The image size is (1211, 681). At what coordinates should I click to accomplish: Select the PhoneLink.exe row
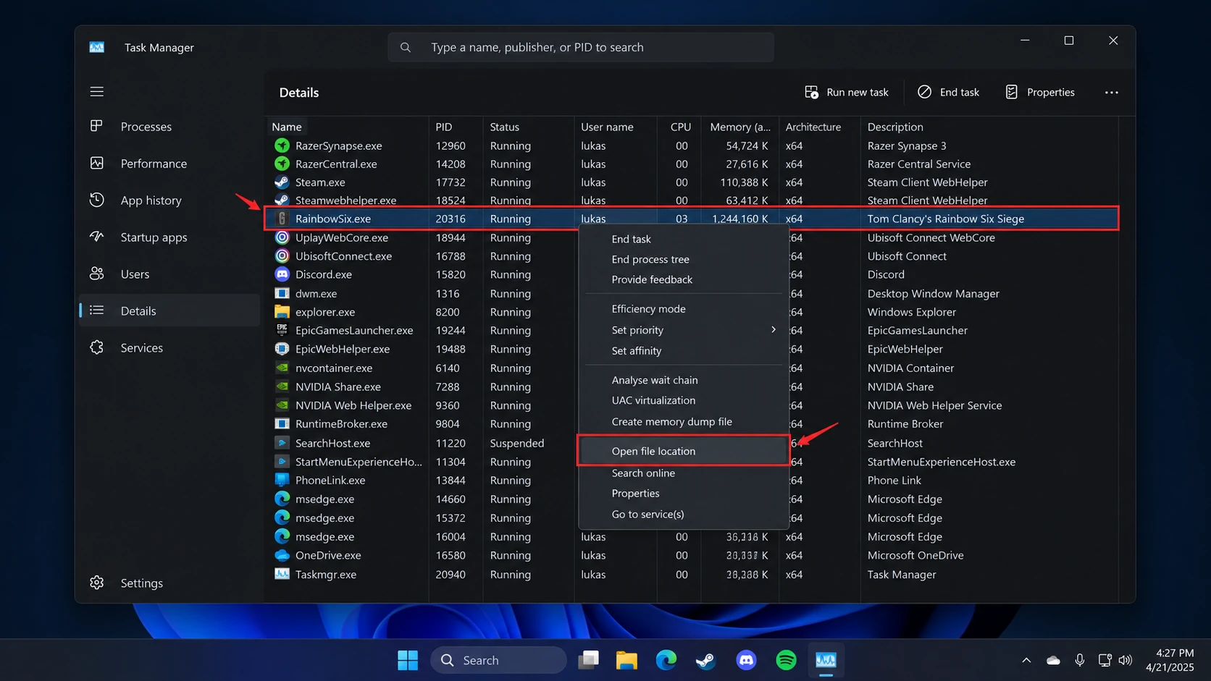coord(692,480)
